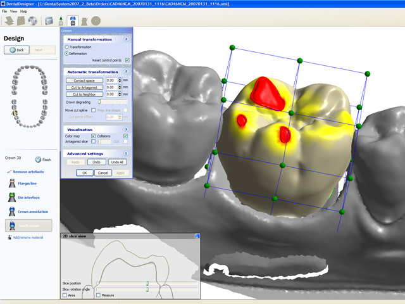The width and height of the screenshot is (405, 304).
Task: Click the CD disc toolbar icon
Action: (x=32, y=21)
